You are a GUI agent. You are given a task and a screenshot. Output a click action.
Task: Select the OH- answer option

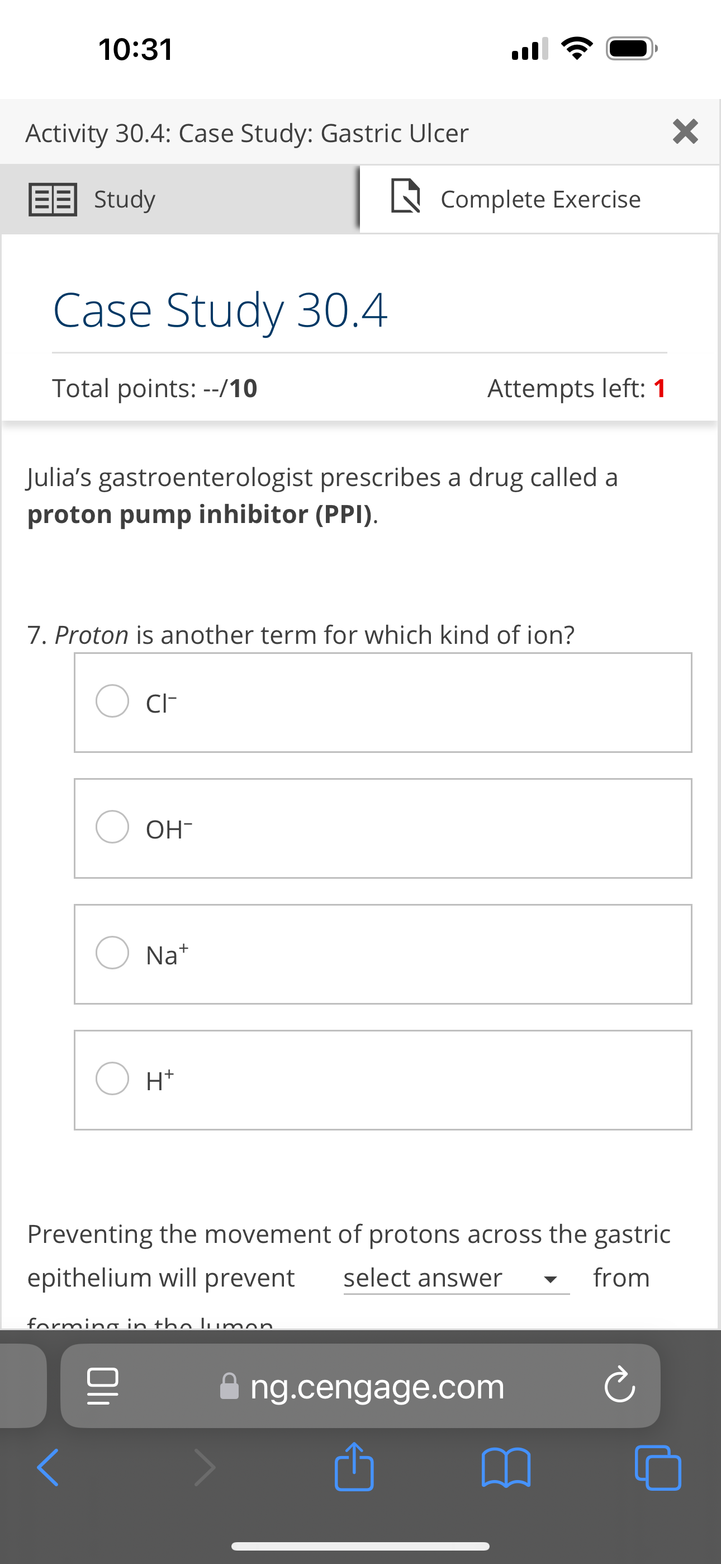(112, 827)
